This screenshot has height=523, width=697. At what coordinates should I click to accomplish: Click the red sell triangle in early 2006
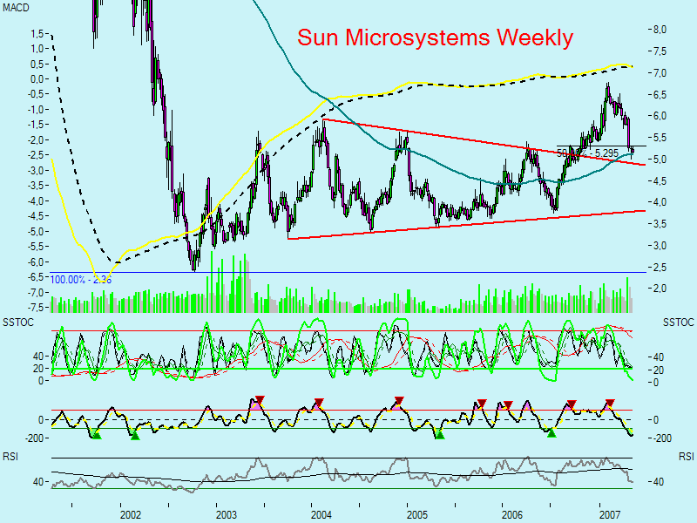coord(508,404)
